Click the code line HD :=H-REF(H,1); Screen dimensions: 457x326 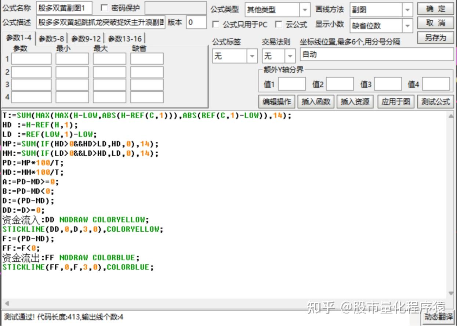coord(40,125)
